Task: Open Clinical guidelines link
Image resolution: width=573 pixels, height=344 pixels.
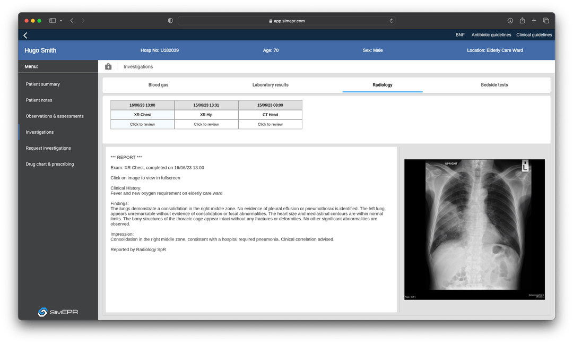Action: click(534, 35)
